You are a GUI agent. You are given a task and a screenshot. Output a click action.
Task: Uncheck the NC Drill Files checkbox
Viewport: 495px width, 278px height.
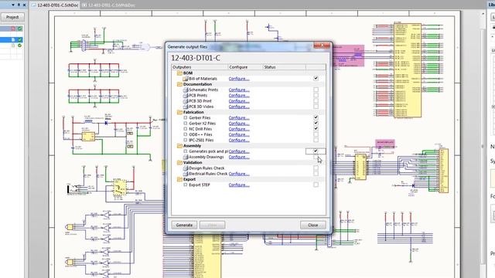316,129
